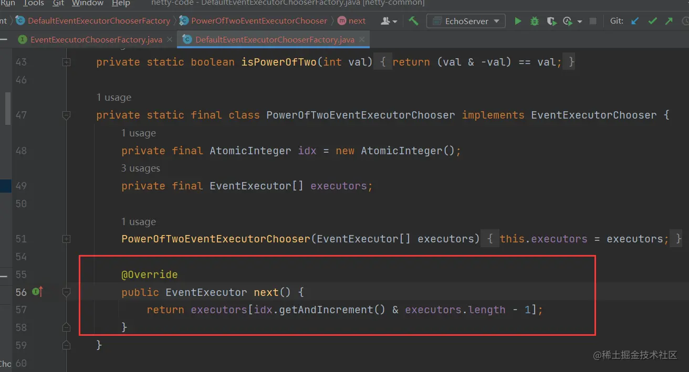Click the class icon of DefaultEventExecutorChooserFactory breadcrumb
The height and width of the screenshot is (372, 689).
coord(20,21)
